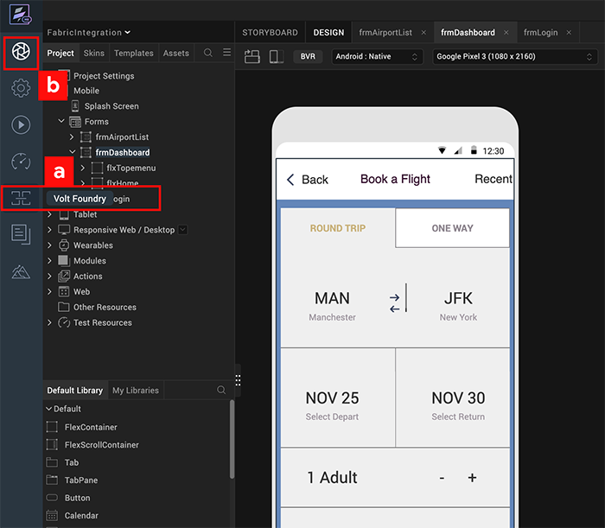
Task: Select the ROUND TRIP option
Action: coord(337,228)
